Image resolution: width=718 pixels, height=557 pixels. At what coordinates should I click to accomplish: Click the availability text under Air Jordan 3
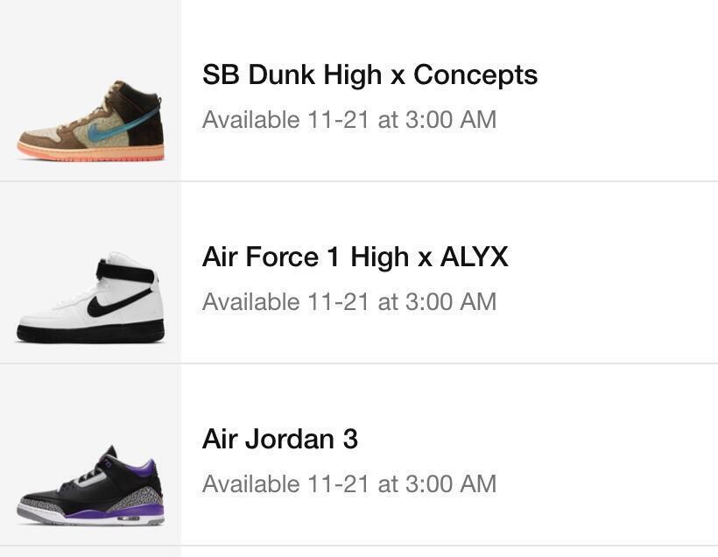[x=348, y=484]
